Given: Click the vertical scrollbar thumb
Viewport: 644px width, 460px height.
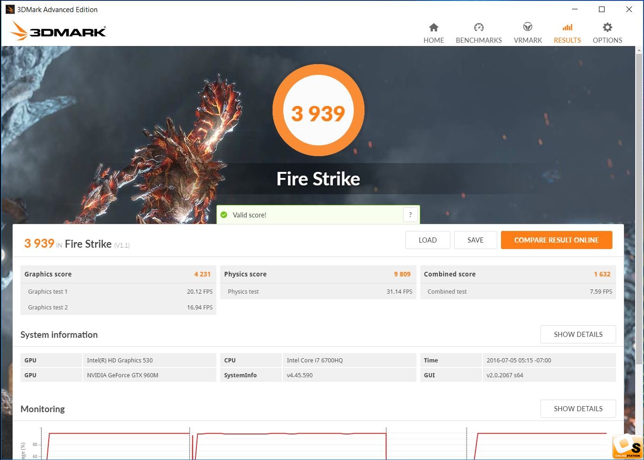Looking at the screenshot, I should (x=639, y=209).
